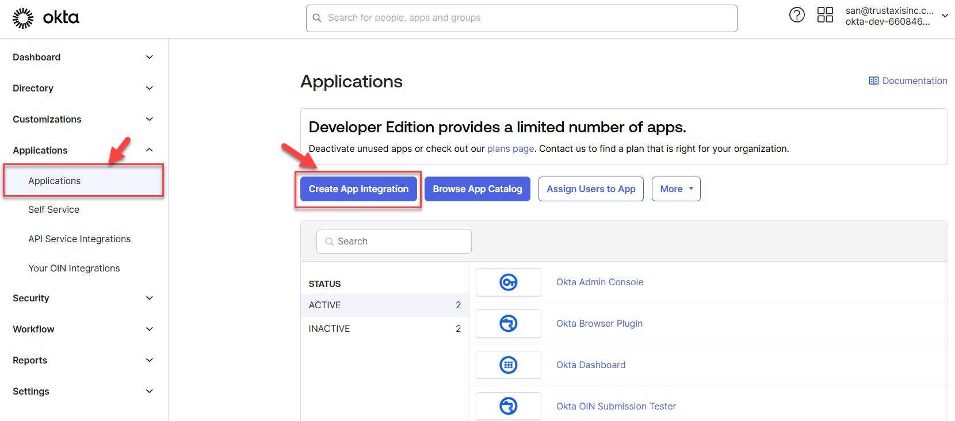The width and height of the screenshot is (955, 421).
Task: Open the More dropdown button
Action: point(676,189)
